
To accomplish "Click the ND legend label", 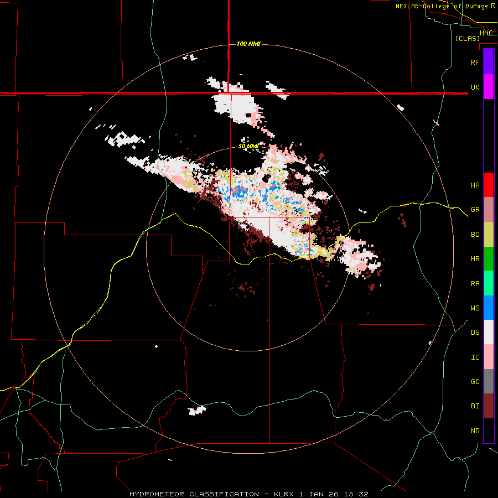I will point(475,430).
